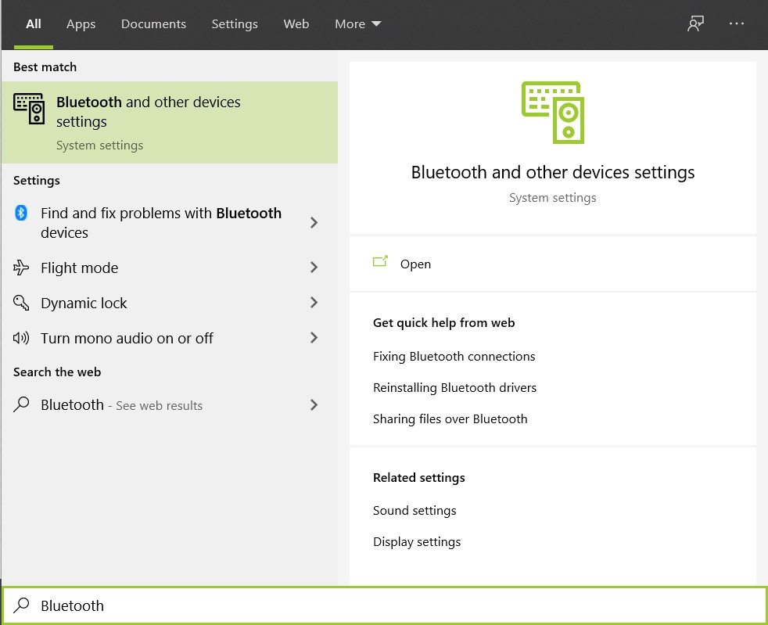Switch to the Documents tab
The width and height of the screenshot is (768, 625).
pyautogui.click(x=153, y=23)
